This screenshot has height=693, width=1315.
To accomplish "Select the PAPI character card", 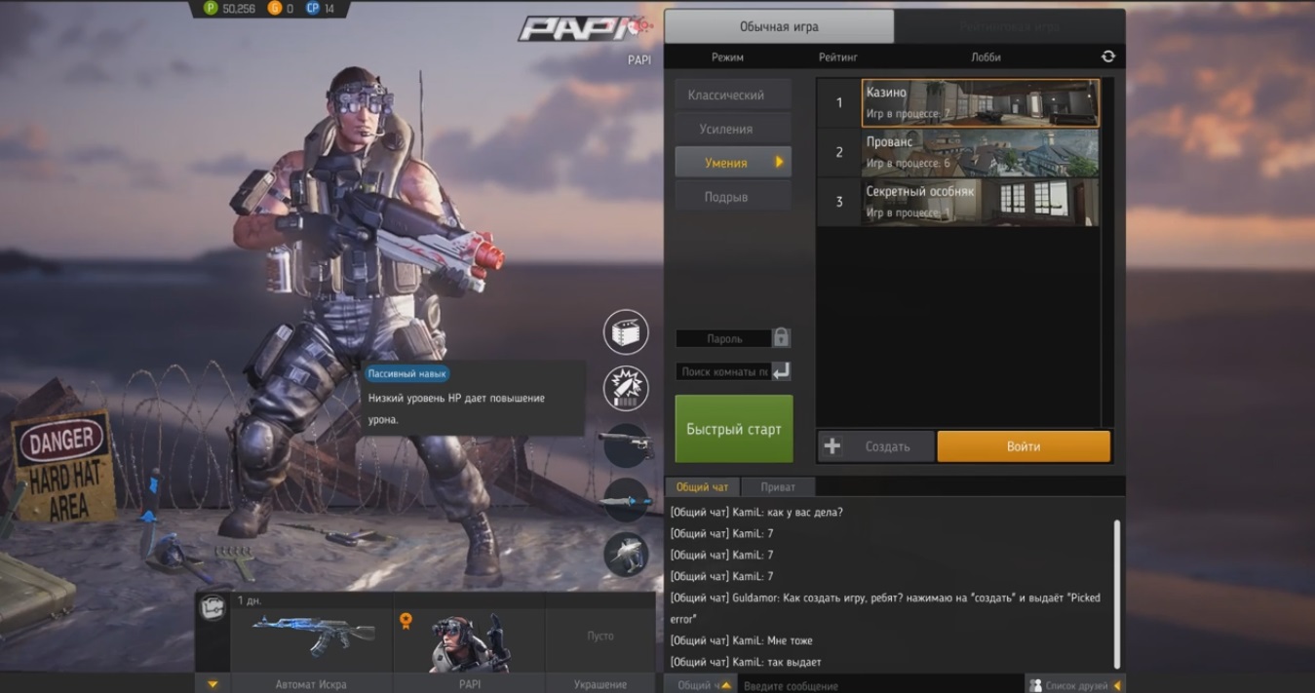I will pos(469,642).
